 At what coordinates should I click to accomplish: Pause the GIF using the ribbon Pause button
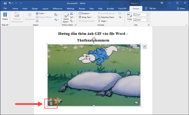pos(5,16)
